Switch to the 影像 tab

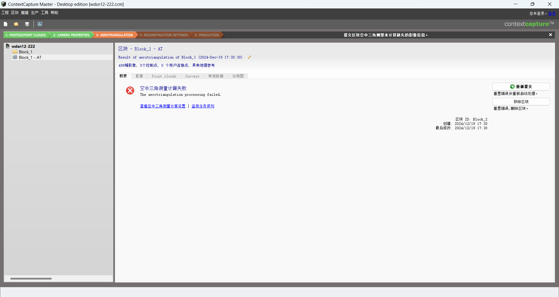point(139,76)
